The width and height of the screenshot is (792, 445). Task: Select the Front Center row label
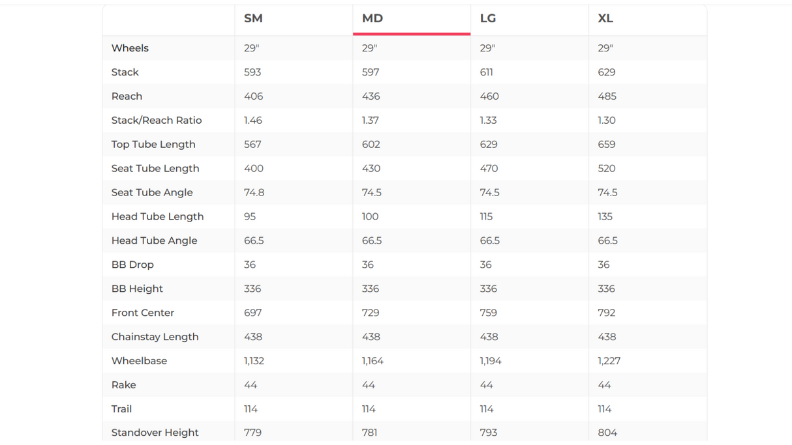(143, 313)
